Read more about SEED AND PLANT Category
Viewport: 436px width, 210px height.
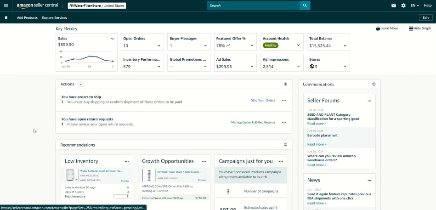(x=317, y=124)
